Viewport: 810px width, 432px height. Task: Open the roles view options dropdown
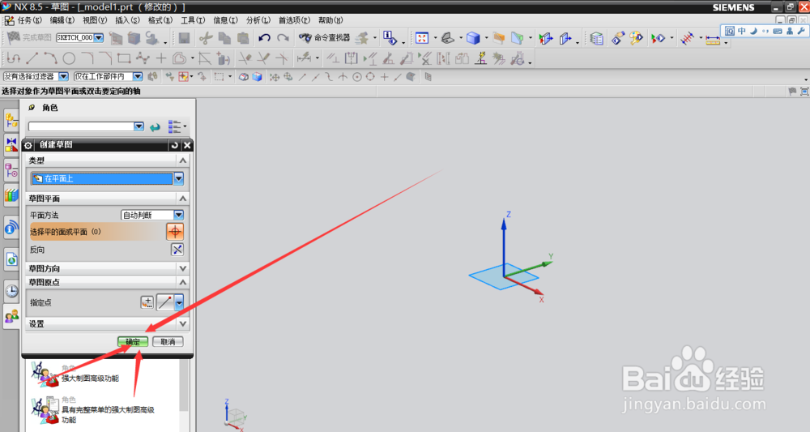[177, 126]
